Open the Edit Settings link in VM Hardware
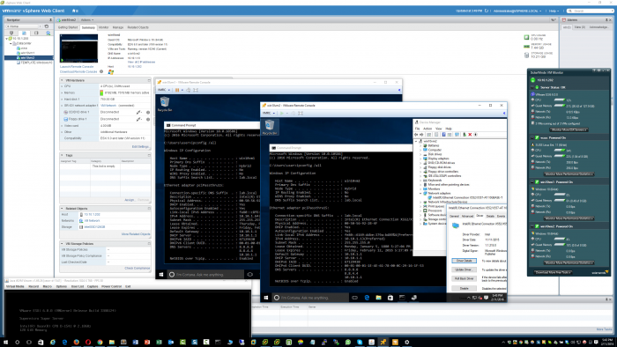Viewport: 617px width, 347px height. click(x=140, y=146)
